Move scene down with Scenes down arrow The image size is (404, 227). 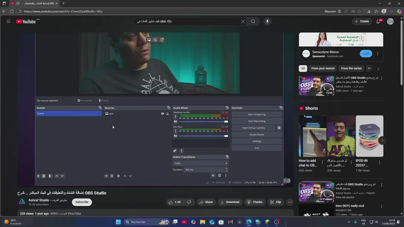click(62, 176)
